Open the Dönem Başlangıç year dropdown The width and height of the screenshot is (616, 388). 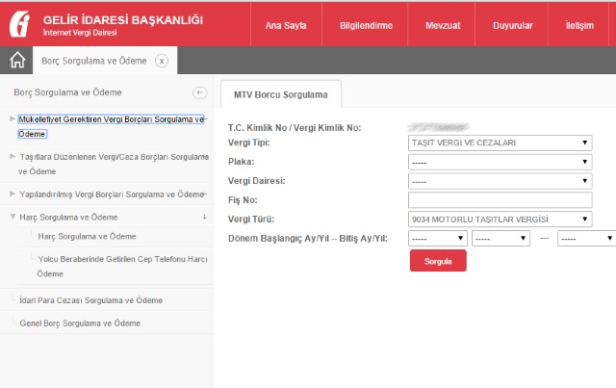click(x=500, y=238)
